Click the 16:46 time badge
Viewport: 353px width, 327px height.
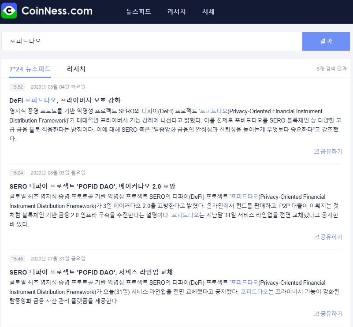[x=17, y=259]
